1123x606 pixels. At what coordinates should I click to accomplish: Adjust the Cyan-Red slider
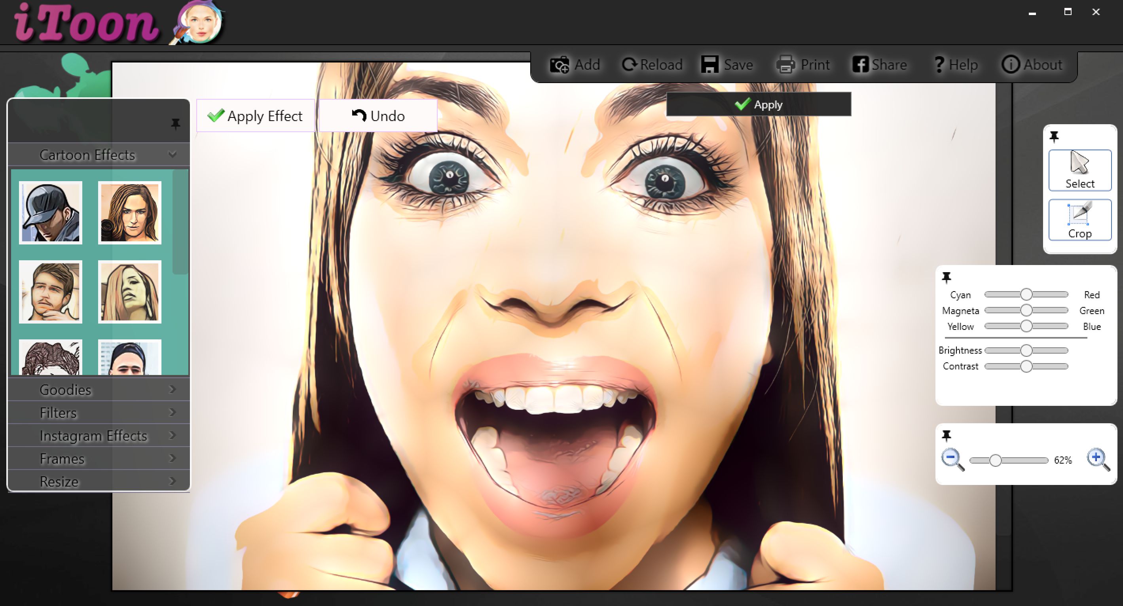[x=1026, y=295]
